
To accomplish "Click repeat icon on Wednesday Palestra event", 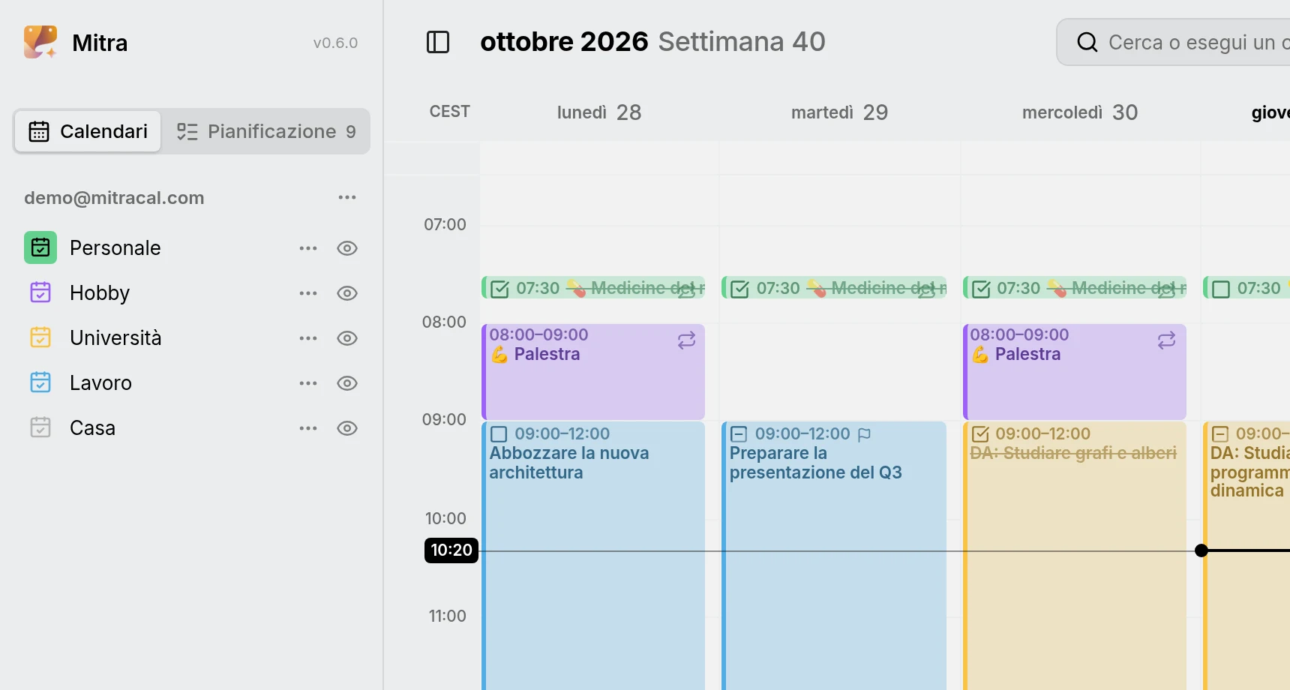I will coord(1166,340).
